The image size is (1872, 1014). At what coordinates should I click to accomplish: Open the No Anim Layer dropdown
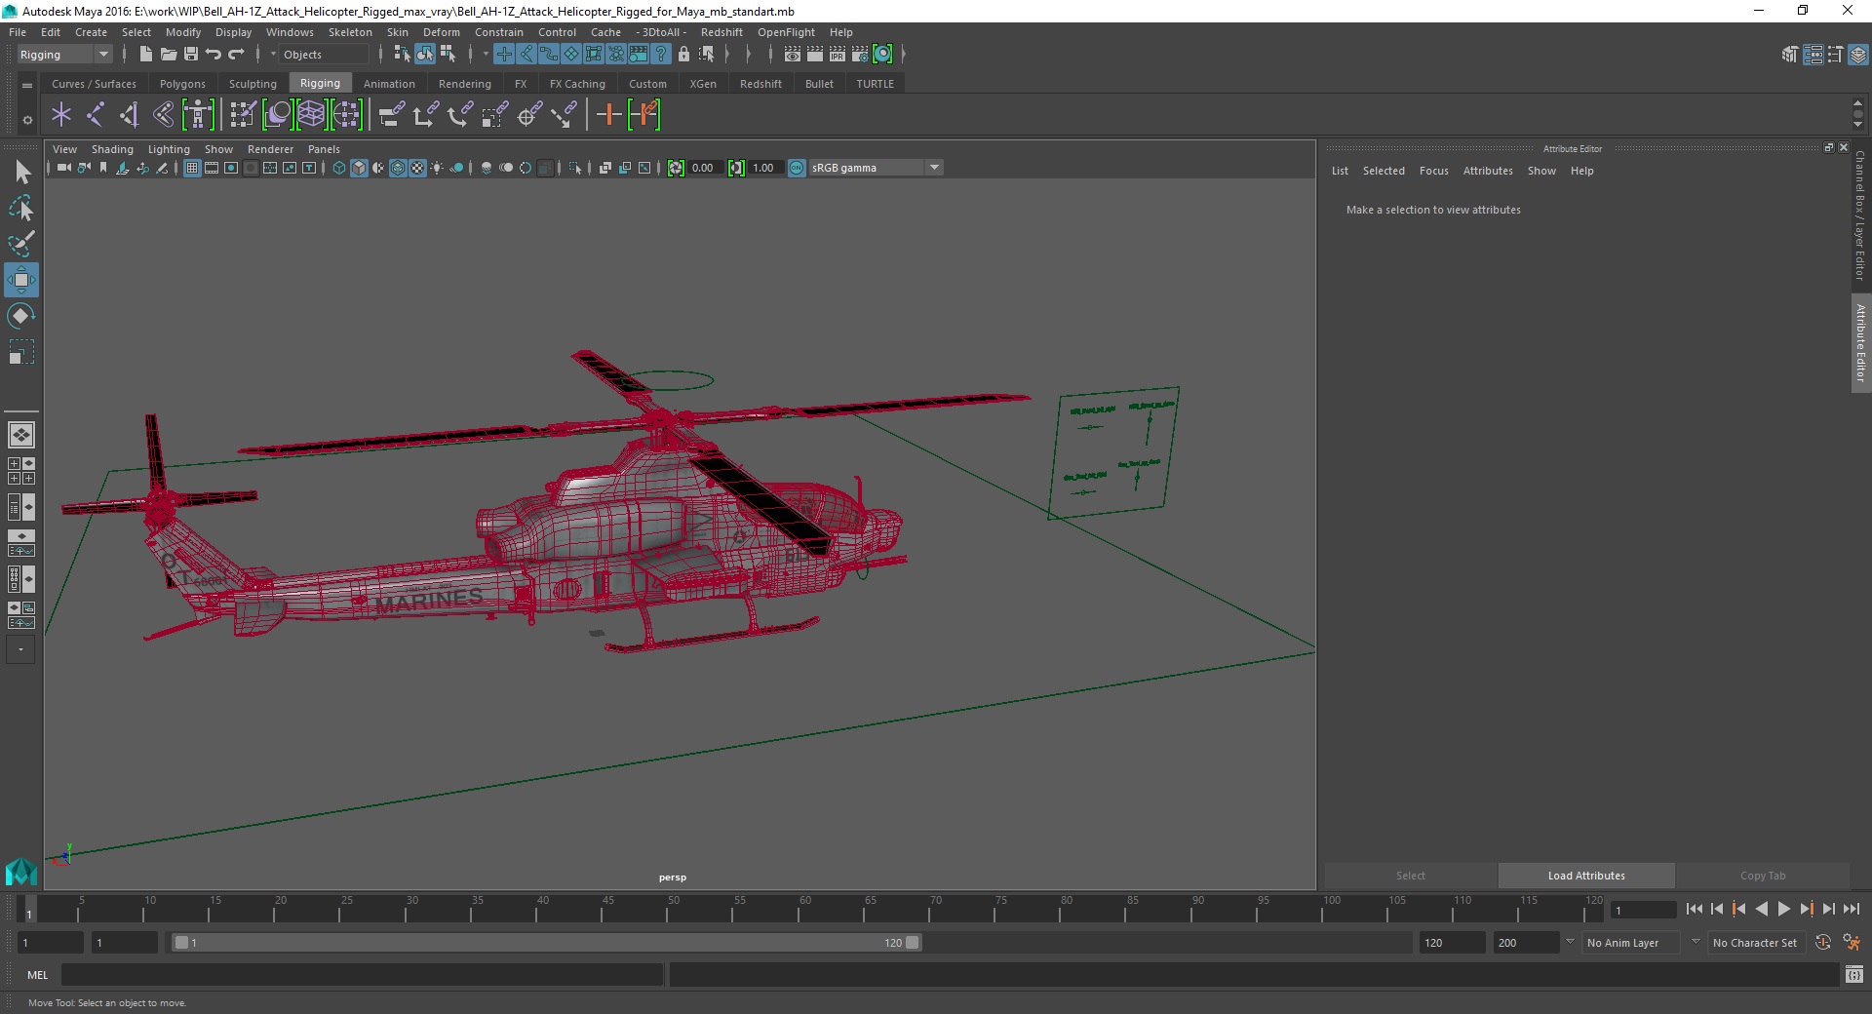[1631, 943]
